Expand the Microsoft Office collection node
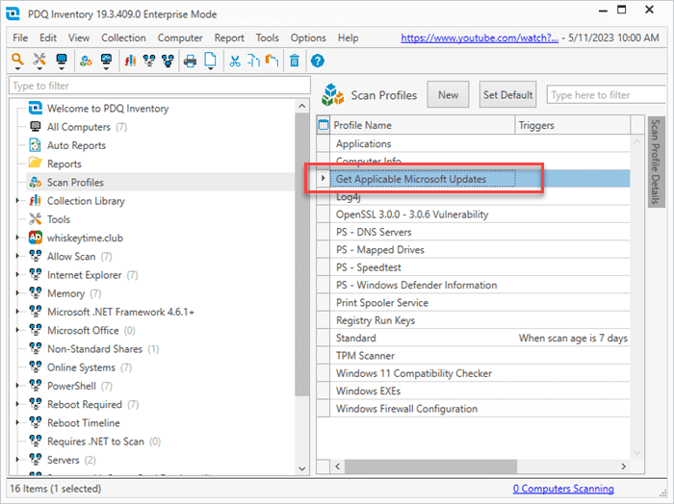The width and height of the screenshot is (674, 504). [17, 330]
